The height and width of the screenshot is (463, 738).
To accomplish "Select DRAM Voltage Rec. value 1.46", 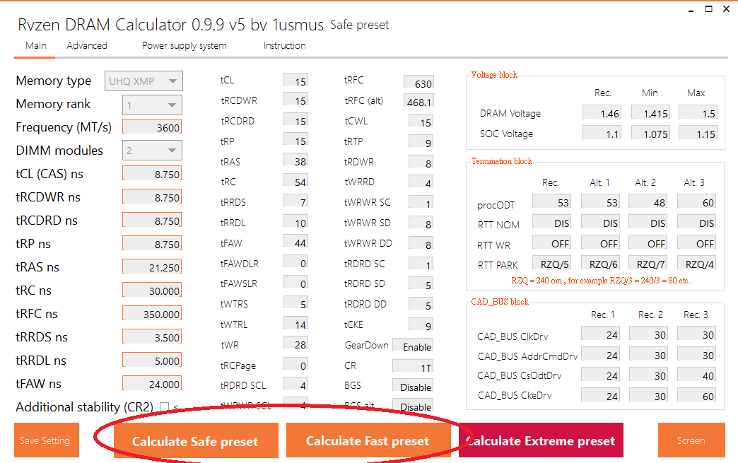I will 602,113.
